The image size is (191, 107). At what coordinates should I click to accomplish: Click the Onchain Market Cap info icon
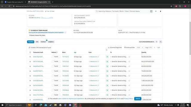pos(89,15)
